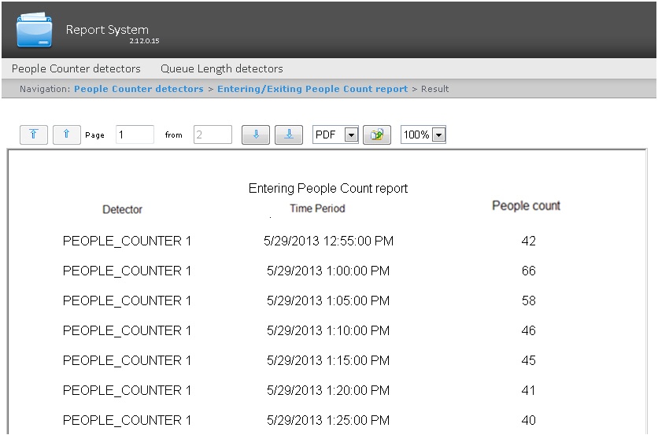Screen dimensions: 658x435
Task: Click the People count column header
Action: [526, 205]
